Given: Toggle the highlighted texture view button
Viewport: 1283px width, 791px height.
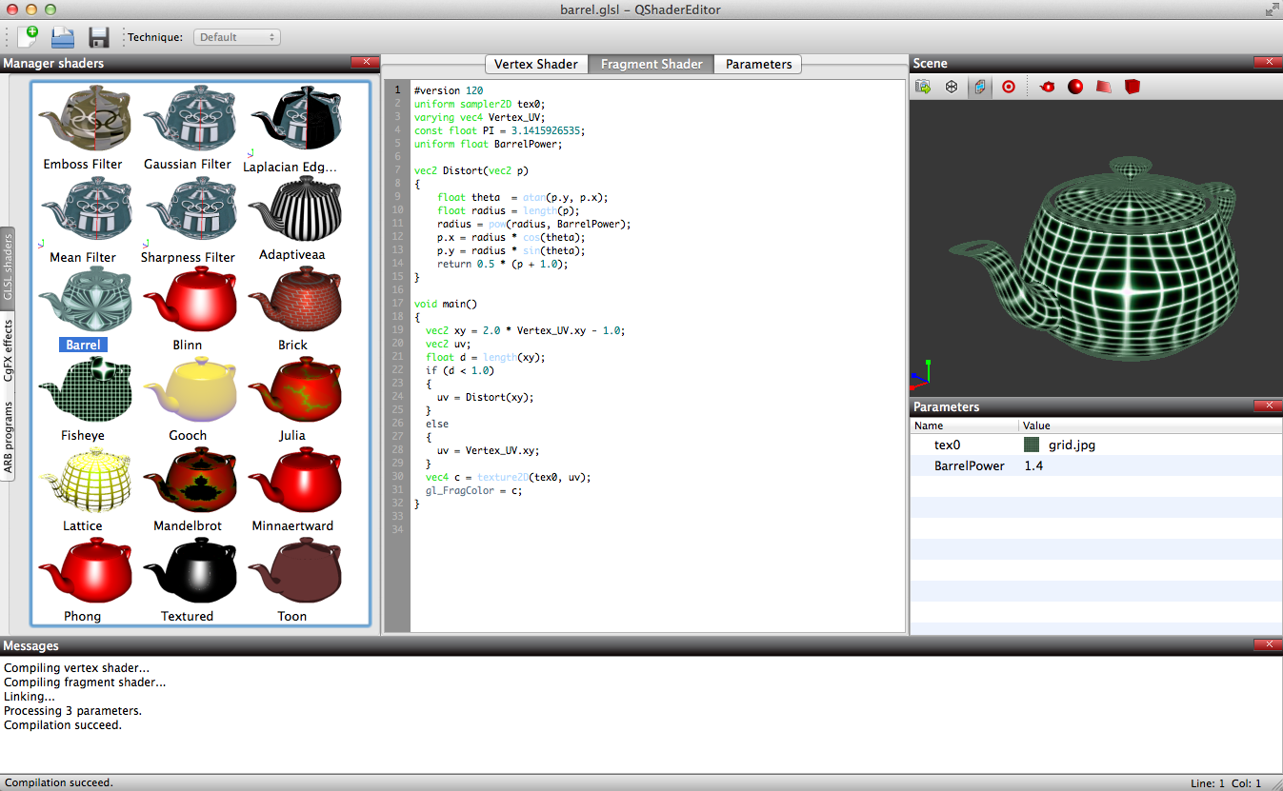Looking at the screenshot, I should point(979,87).
